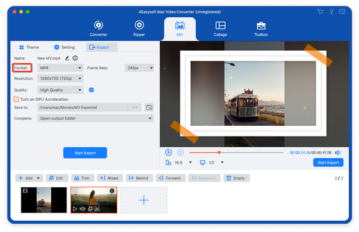Screen dimensions: 359x232
Task: Open the output folder icon
Action: pyautogui.click(x=149, y=107)
